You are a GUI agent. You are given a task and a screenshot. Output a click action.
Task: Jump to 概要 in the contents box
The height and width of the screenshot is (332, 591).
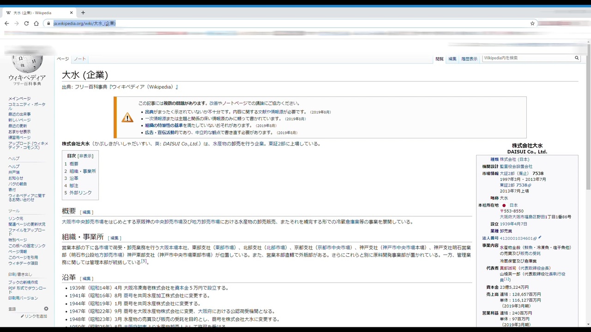pyautogui.click(x=74, y=164)
